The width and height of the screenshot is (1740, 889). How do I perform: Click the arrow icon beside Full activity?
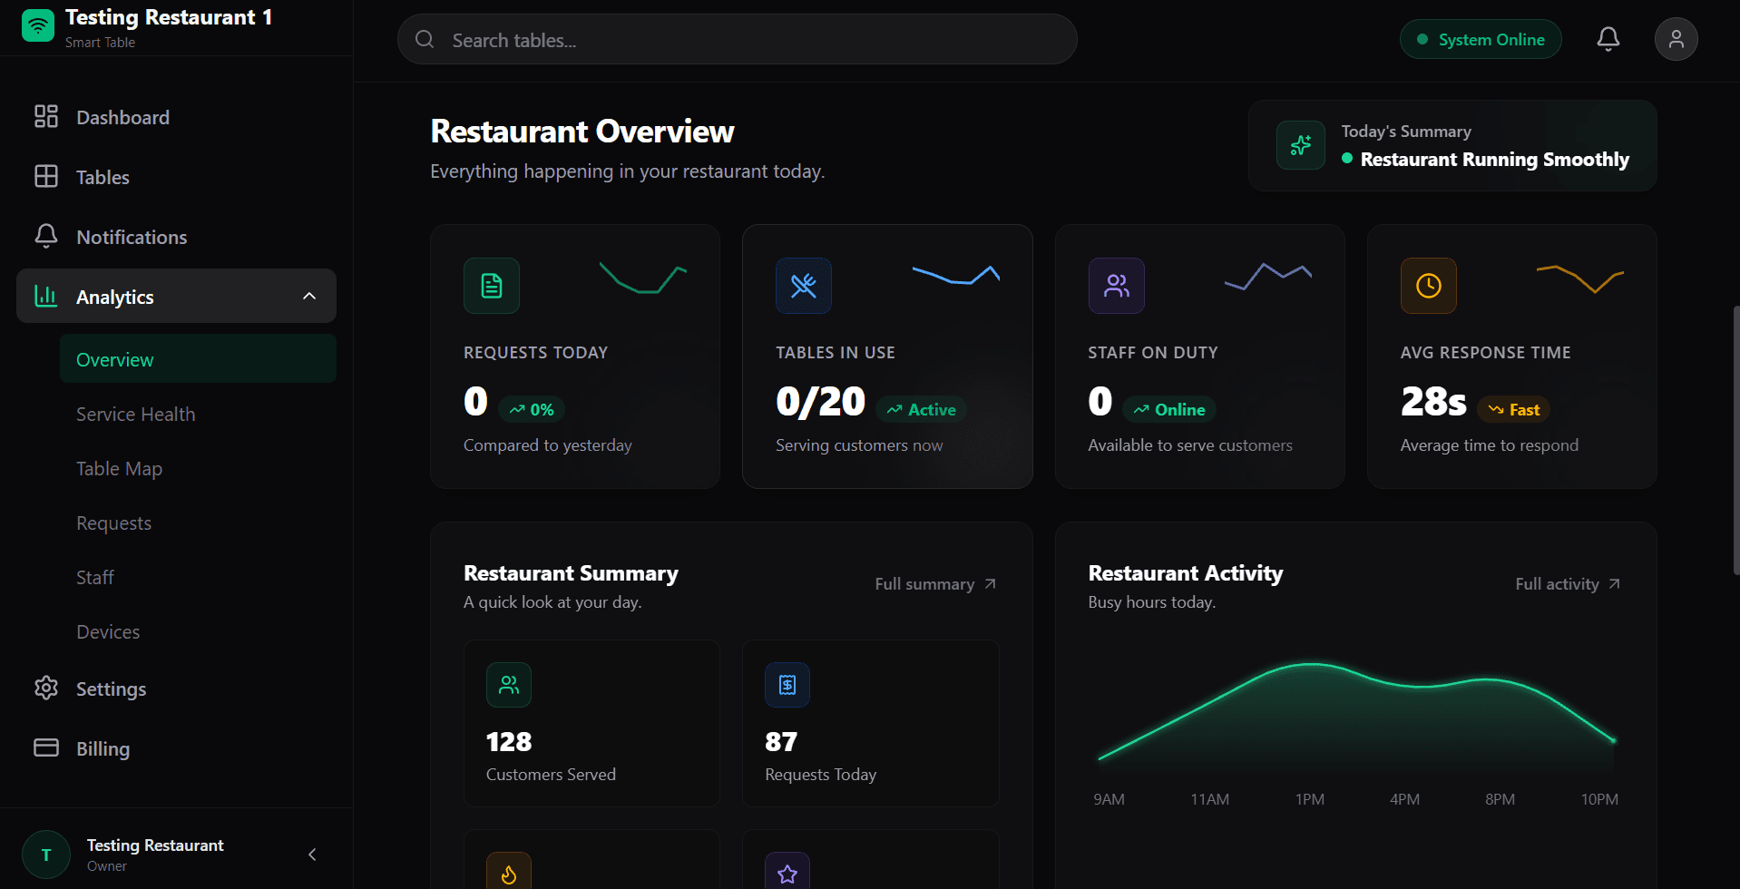tap(1615, 584)
